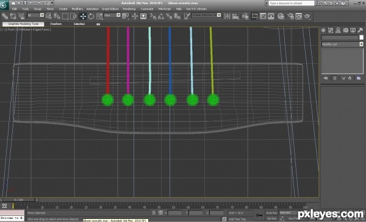Image resolution: width=366 pixels, height=222 pixels.
Task: Click the Use Pivot Point Center icon
Action: tap(125, 16)
